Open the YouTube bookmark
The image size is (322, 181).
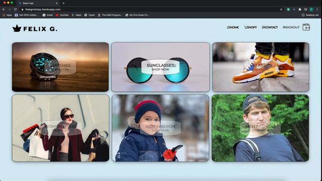[x=62, y=15]
